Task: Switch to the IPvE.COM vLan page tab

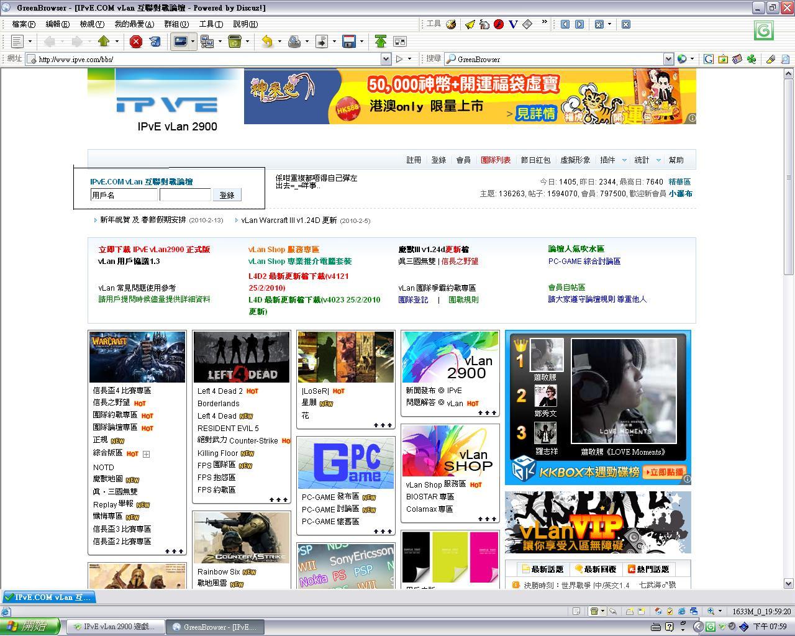Action: coord(48,597)
